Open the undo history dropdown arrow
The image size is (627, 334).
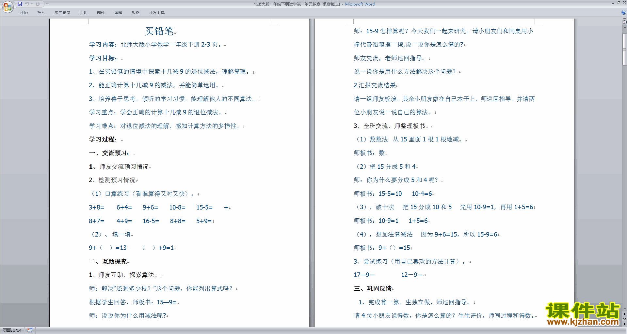click(32, 4)
